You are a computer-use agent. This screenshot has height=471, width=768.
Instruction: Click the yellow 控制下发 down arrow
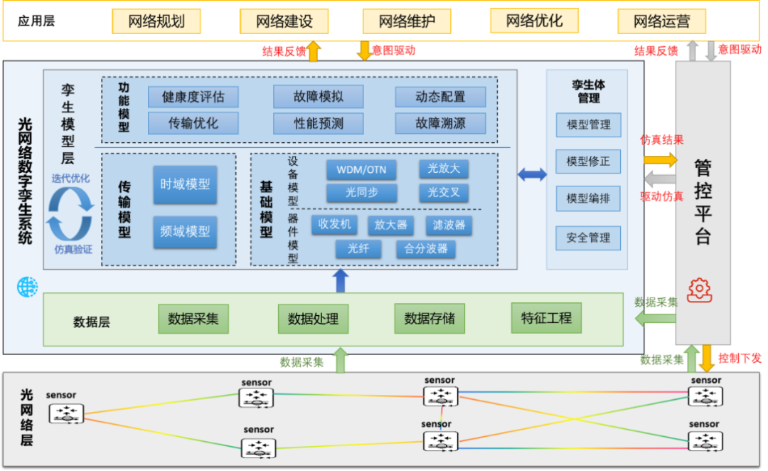pyautogui.click(x=706, y=358)
